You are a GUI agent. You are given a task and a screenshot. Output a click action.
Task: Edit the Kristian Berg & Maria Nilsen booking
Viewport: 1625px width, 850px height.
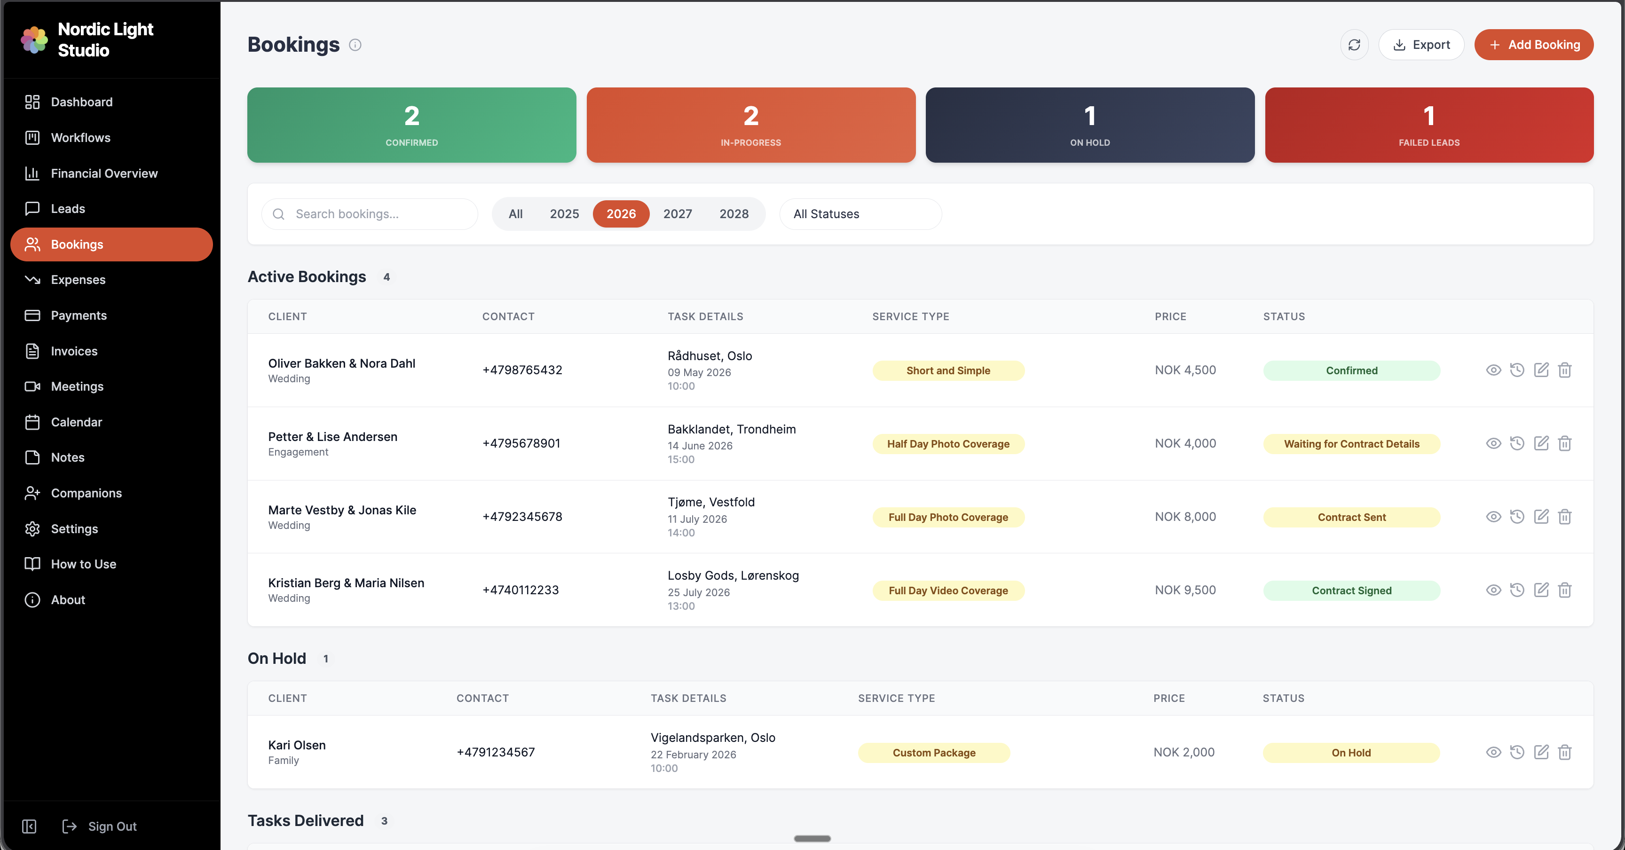(x=1540, y=590)
